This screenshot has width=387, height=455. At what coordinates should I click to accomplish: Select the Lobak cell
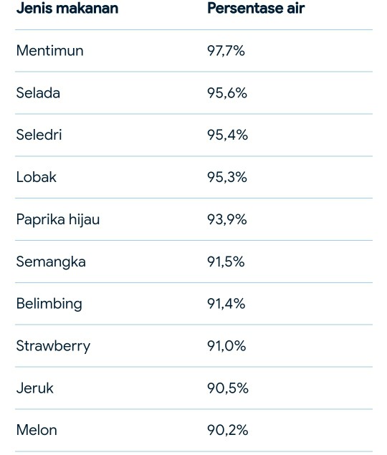tap(37, 177)
